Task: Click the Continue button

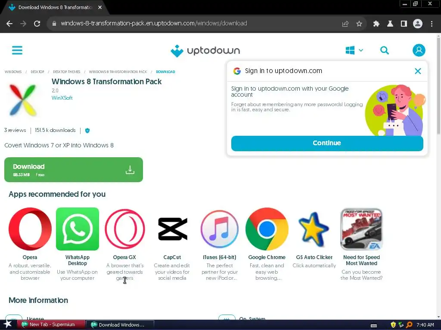Action: tap(327, 143)
